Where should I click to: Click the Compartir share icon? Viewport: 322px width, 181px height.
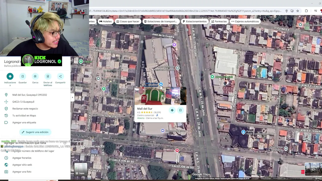tap(60, 76)
